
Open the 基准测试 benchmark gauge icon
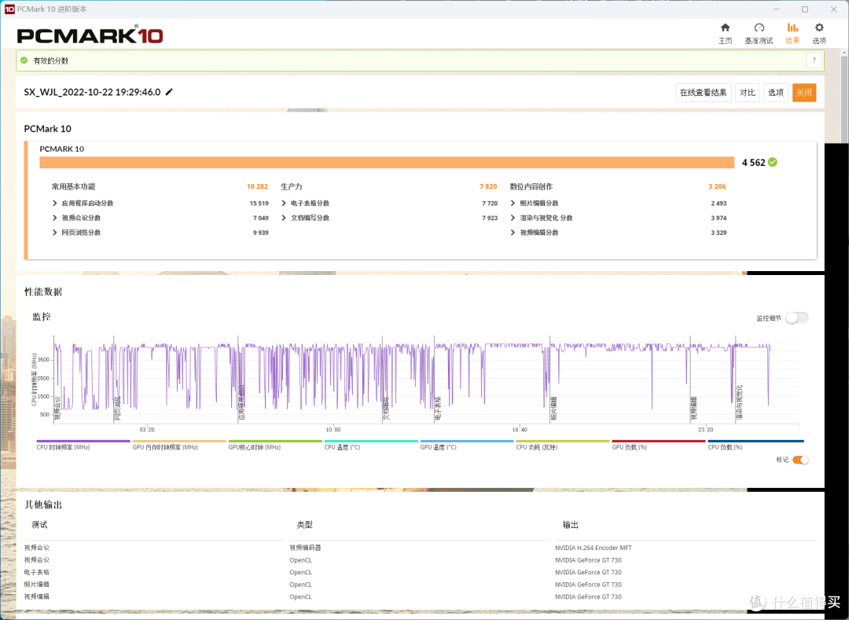759,33
